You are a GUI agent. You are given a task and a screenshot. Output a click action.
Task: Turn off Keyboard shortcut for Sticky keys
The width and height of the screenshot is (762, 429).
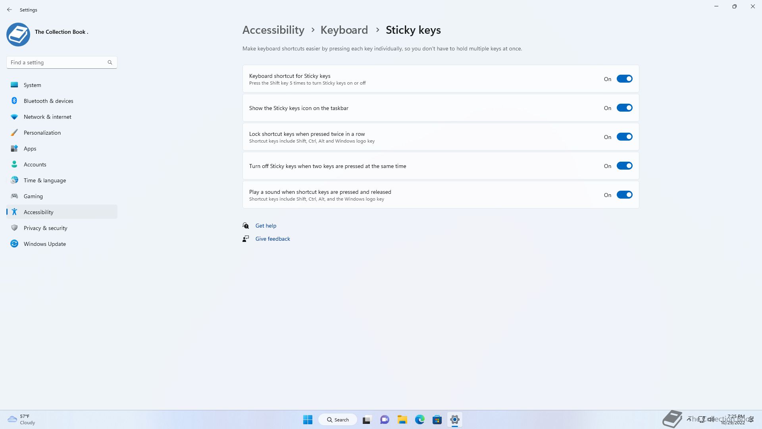pos(624,79)
